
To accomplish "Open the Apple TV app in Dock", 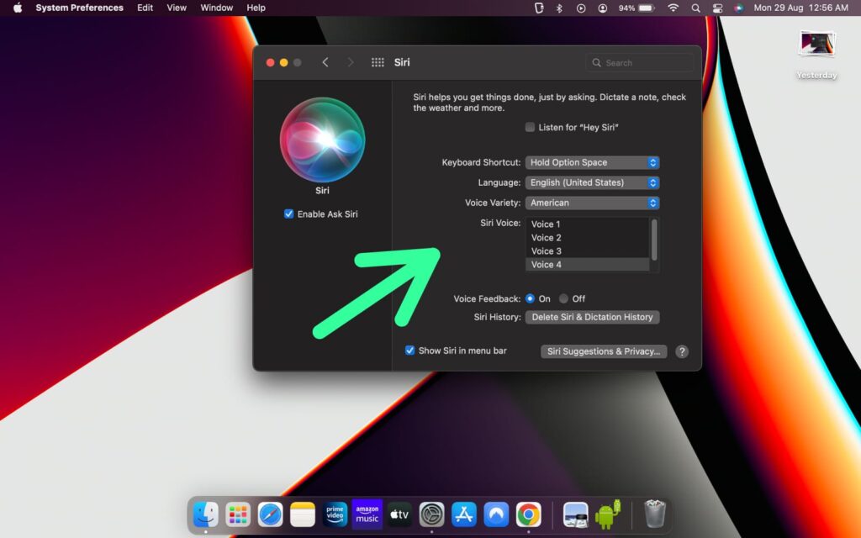I will click(399, 514).
